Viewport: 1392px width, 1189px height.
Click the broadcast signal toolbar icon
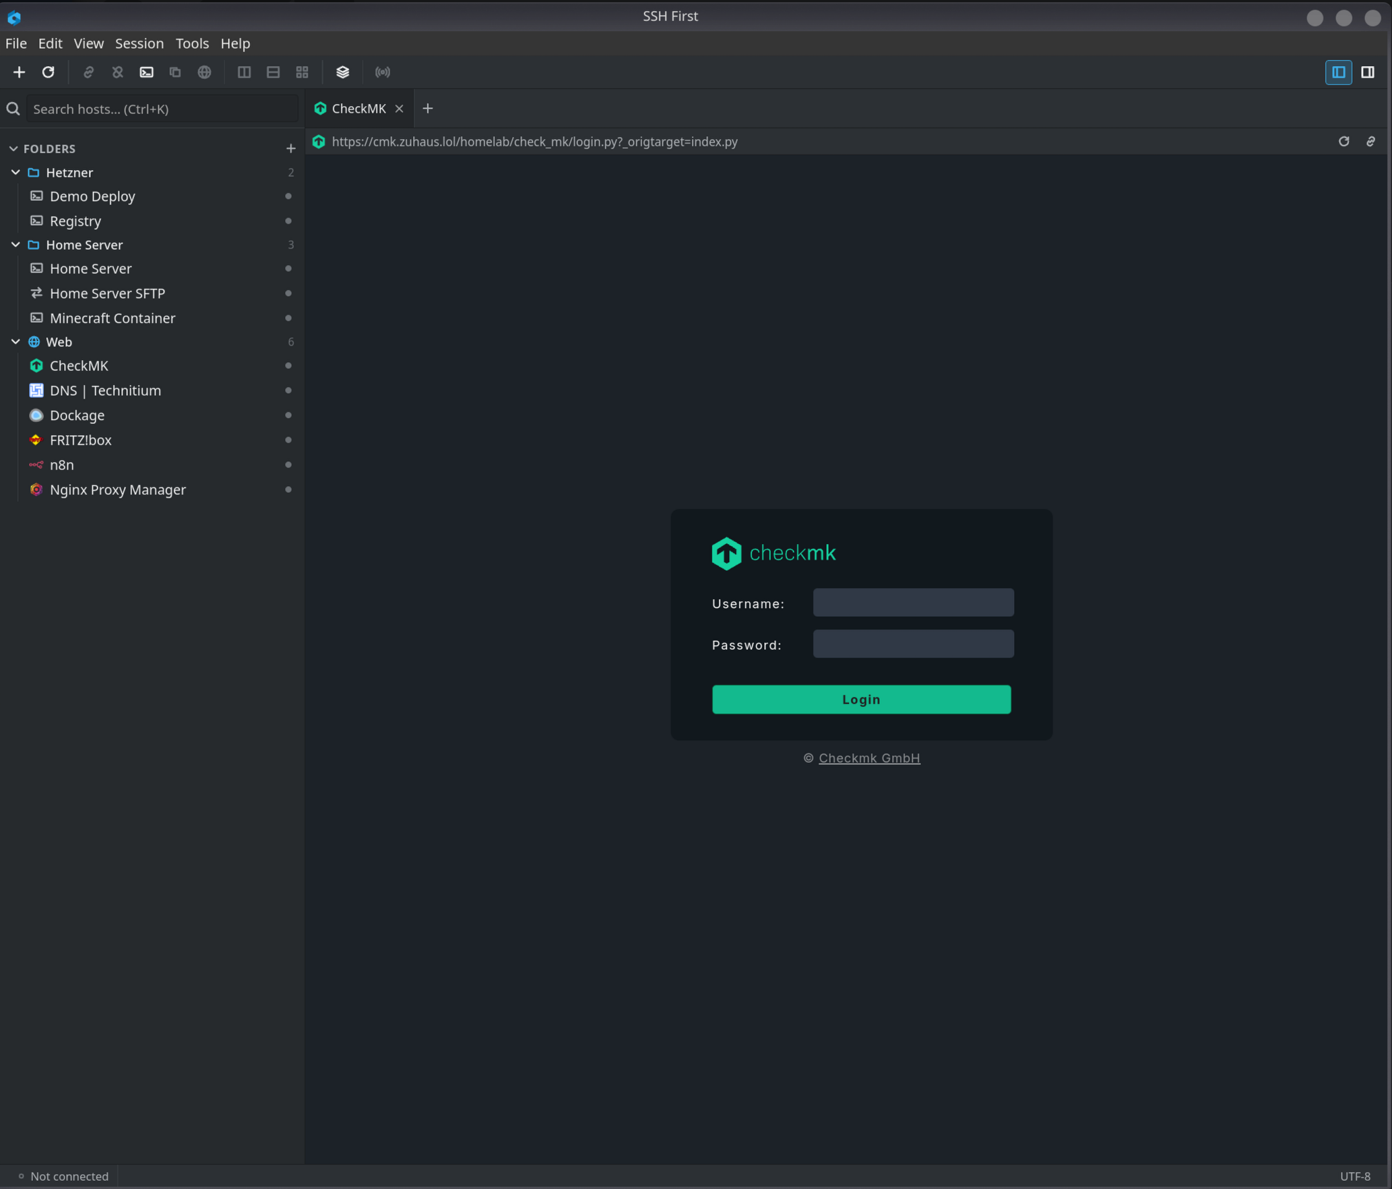(383, 72)
